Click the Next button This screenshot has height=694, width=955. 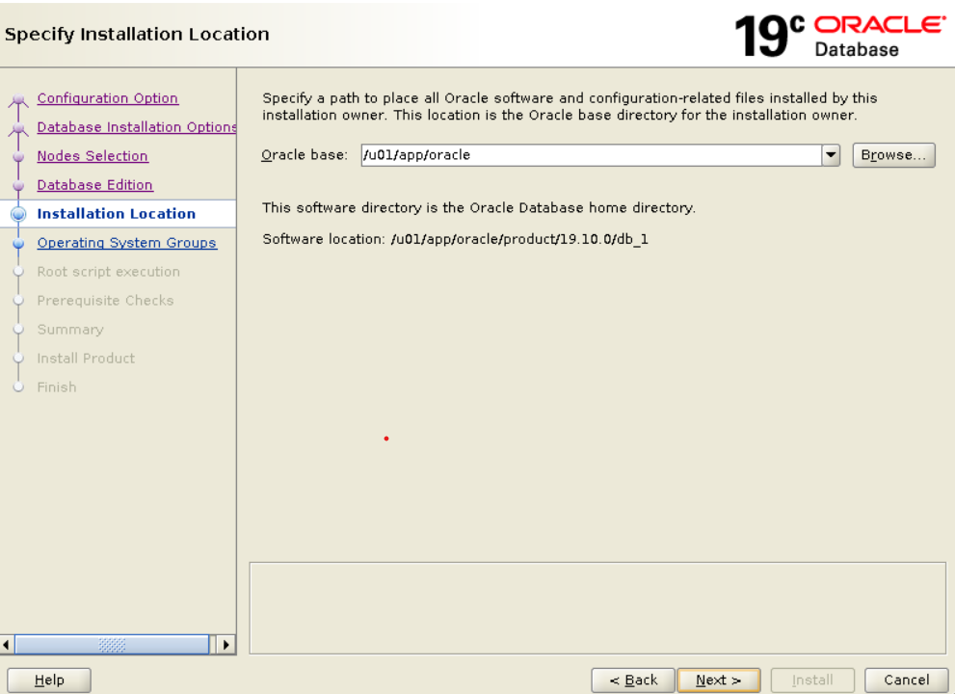(x=719, y=680)
